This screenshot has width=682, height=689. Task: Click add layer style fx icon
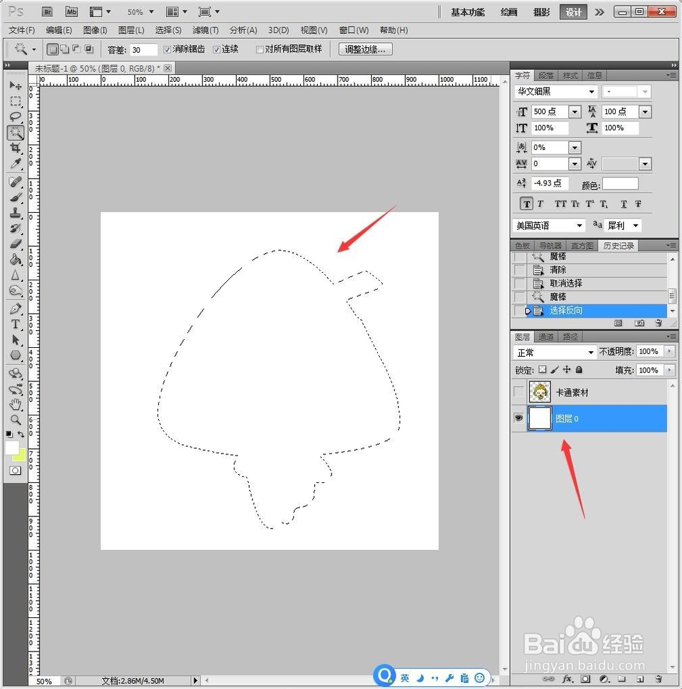[x=567, y=679]
